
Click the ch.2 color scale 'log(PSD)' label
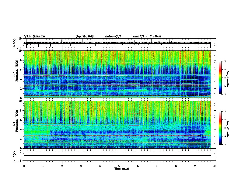[228, 129]
